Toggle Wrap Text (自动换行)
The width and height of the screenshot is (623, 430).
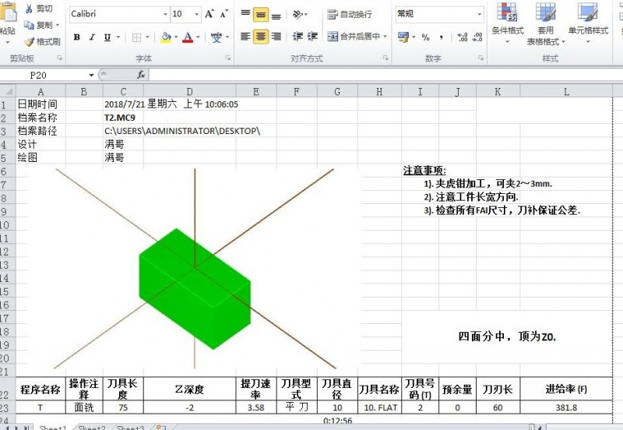[350, 14]
